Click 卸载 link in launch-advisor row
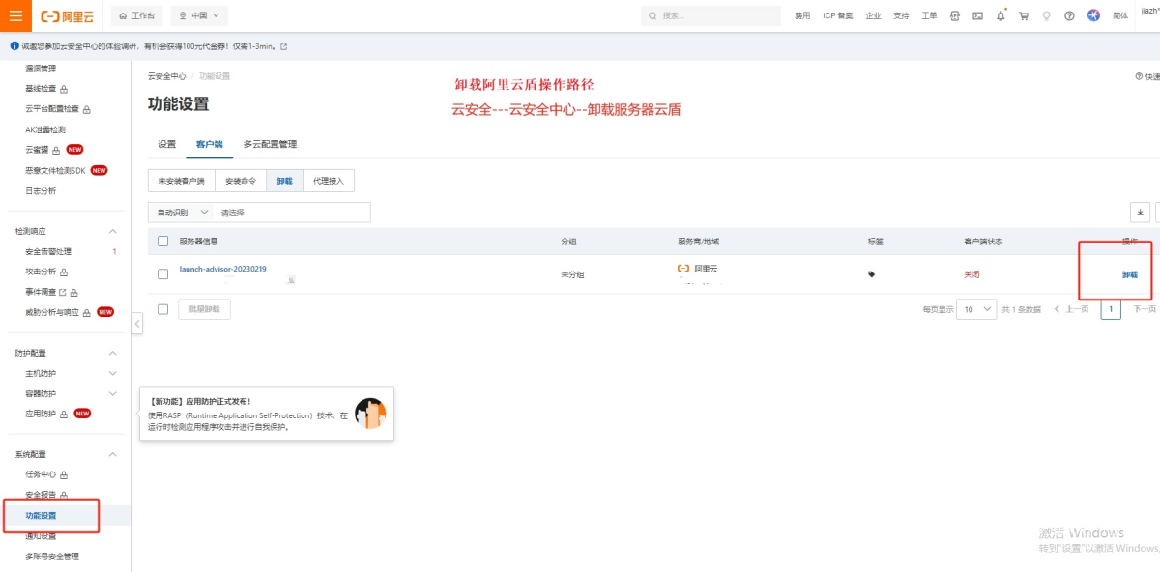The width and height of the screenshot is (1160, 572). pos(1130,274)
